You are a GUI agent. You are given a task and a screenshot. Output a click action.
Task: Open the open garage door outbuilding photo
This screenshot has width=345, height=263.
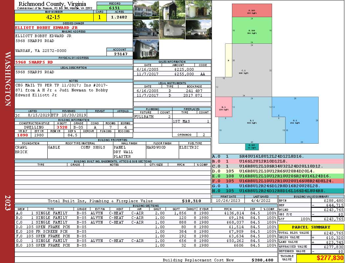[198, 10]
